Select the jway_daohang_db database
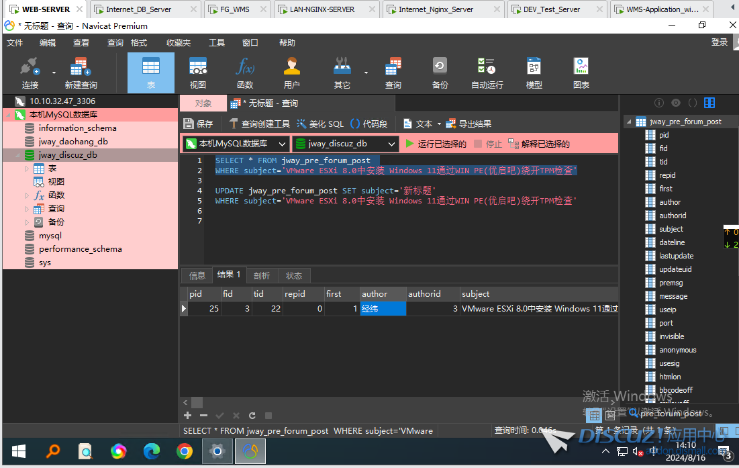739x468 pixels. (73, 142)
